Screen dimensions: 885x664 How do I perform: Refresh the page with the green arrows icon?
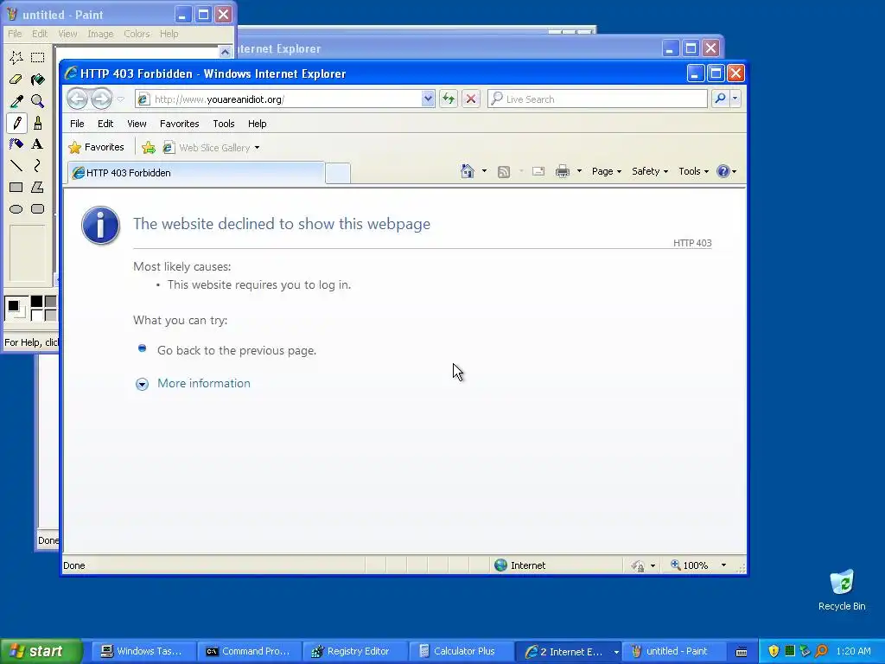449,99
